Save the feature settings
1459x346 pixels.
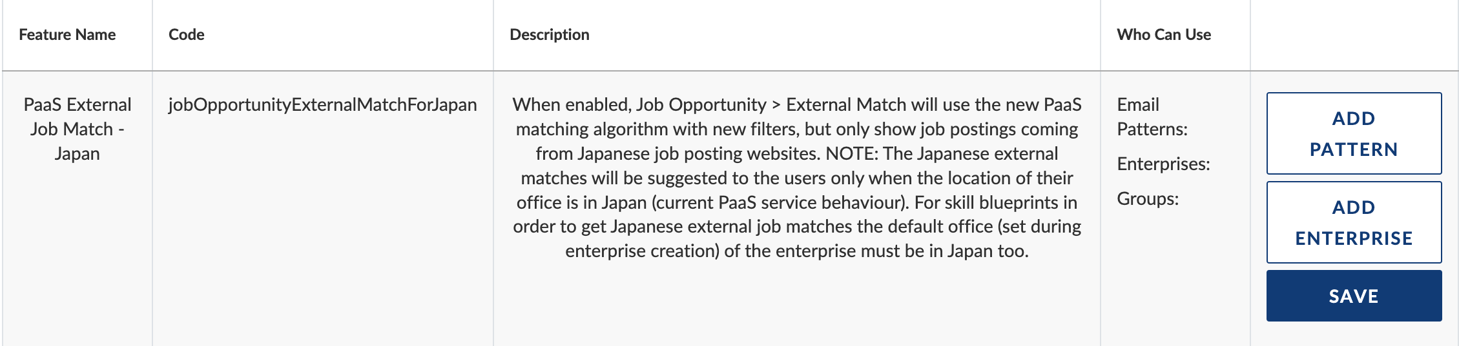tap(1354, 296)
